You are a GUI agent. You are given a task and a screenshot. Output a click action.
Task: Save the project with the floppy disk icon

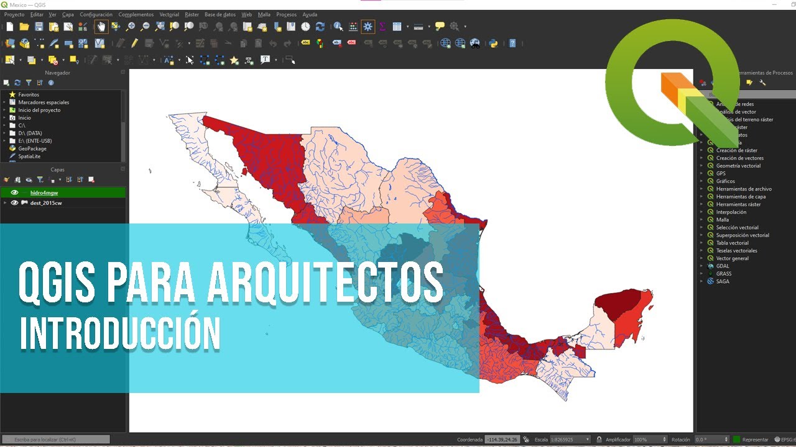39,27
